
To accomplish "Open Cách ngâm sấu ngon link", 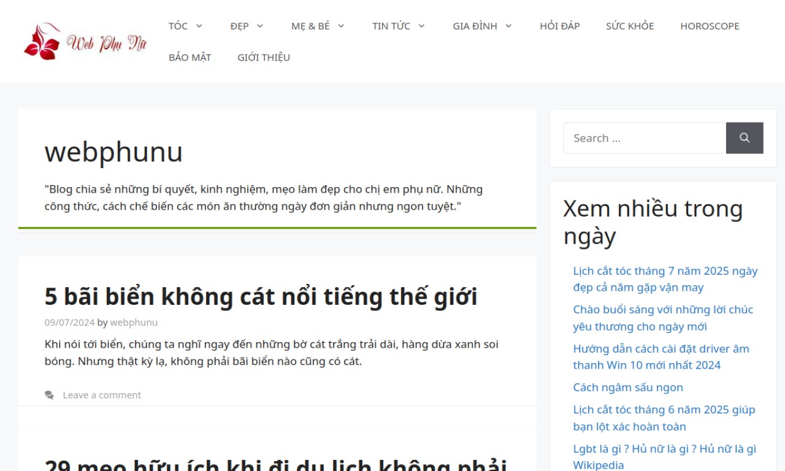I will click(x=628, y=388).
